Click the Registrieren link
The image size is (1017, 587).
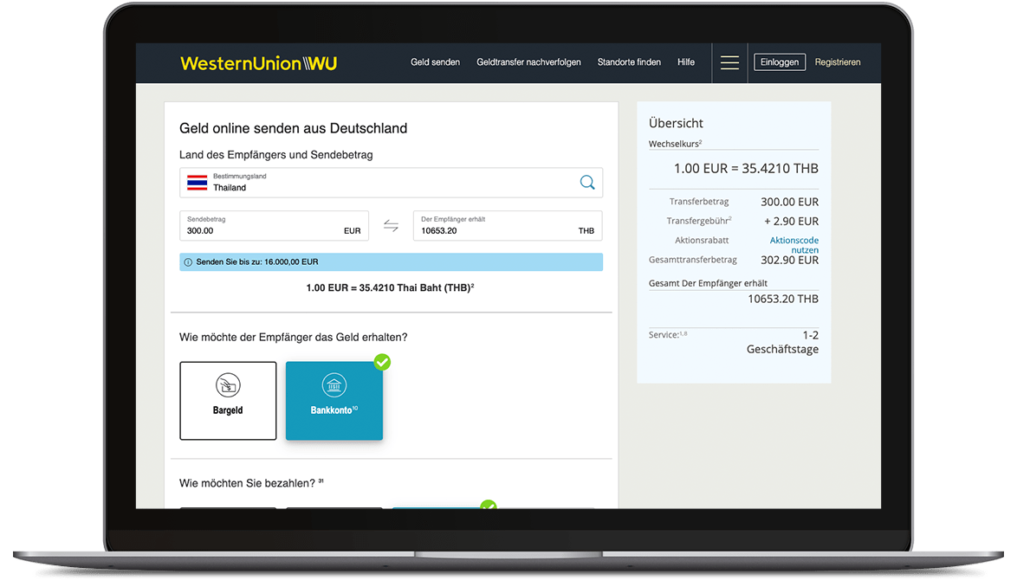click(838, 62)
